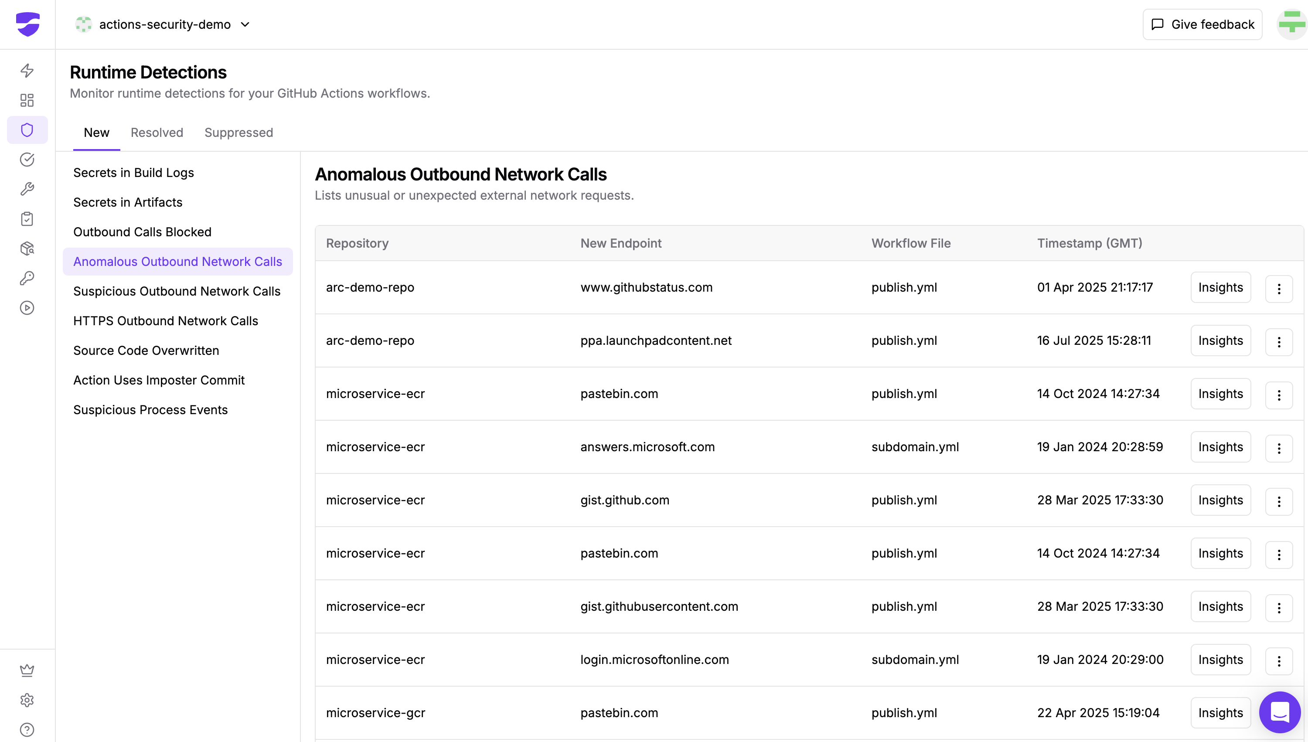
Task: Click the shield Runtime Detections sidebar icon
Action: [x=27, y=130]
